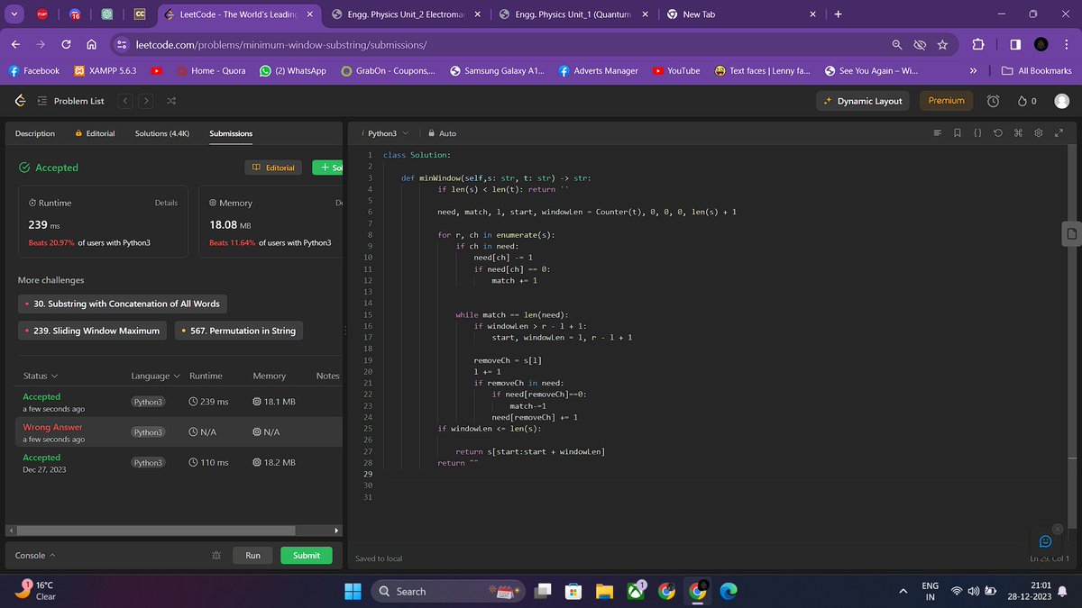
Task: Open a new browser tab
Action: coord(838,14)
